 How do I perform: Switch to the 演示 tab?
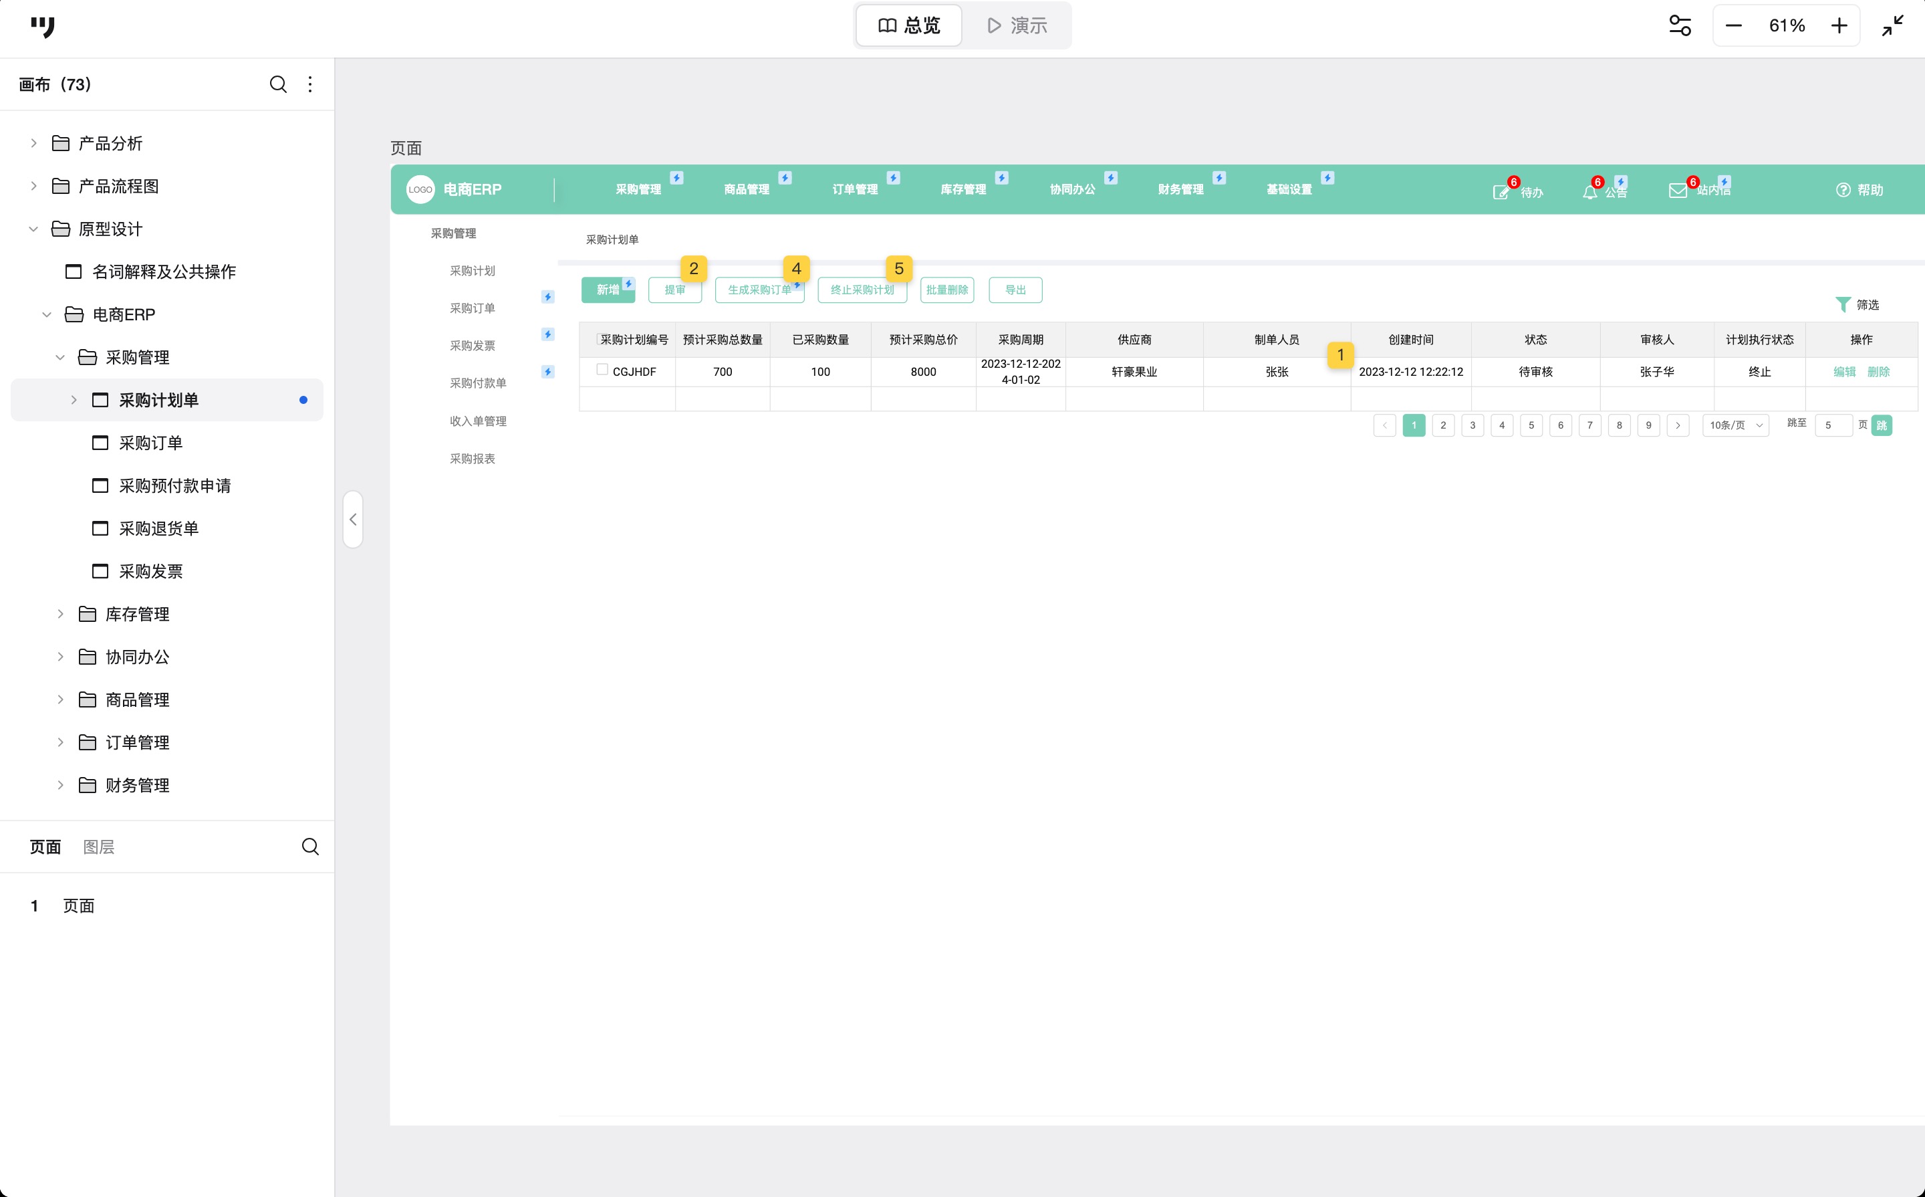[x=1017, y=25]
